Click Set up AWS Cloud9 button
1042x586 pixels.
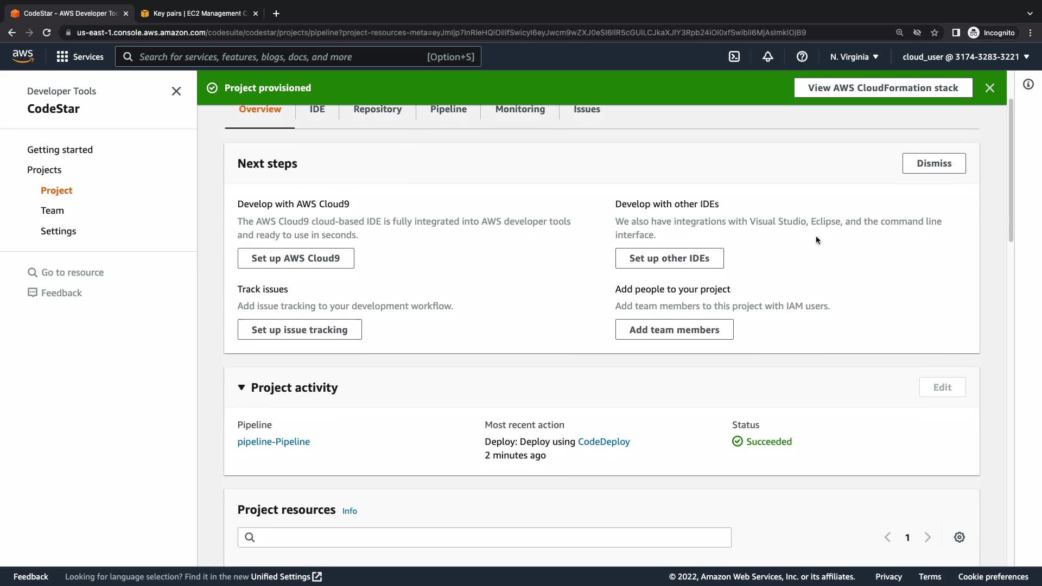(x=296, y=258)
